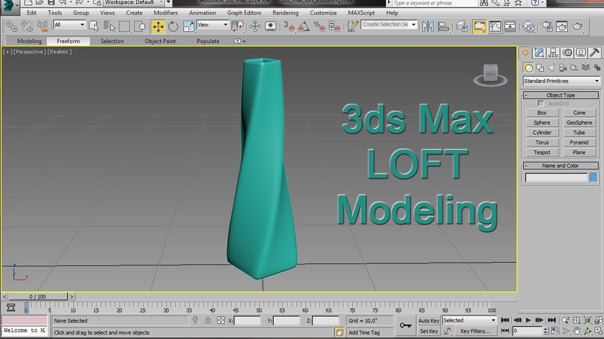This screenshot has width=604, height=339.
Task: Click the object color swatch
Action: coord(594,178)
